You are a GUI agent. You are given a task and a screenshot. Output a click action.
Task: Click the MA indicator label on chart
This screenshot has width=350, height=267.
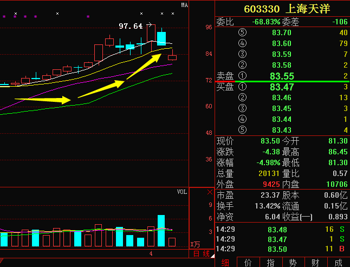184,5
